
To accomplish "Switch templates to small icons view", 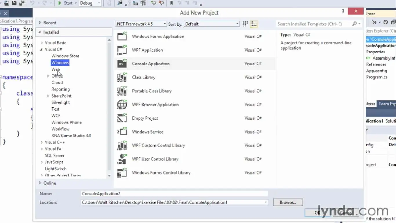I will click(246, 24).
